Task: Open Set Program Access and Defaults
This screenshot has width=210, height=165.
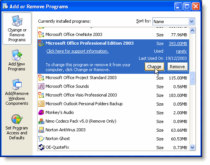Action: click(17, 127)
